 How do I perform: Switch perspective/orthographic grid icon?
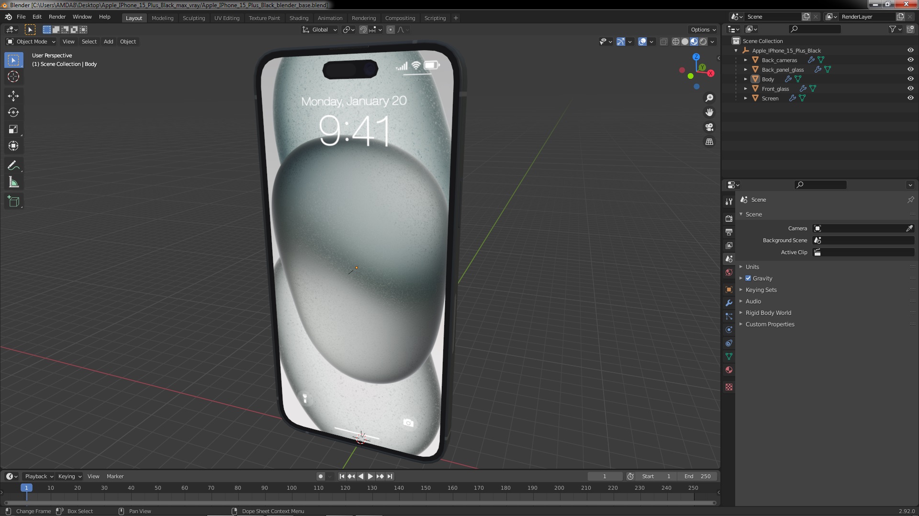(709, 142)
